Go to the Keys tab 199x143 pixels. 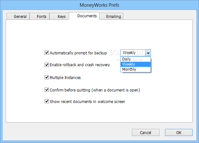click(59, 16)
